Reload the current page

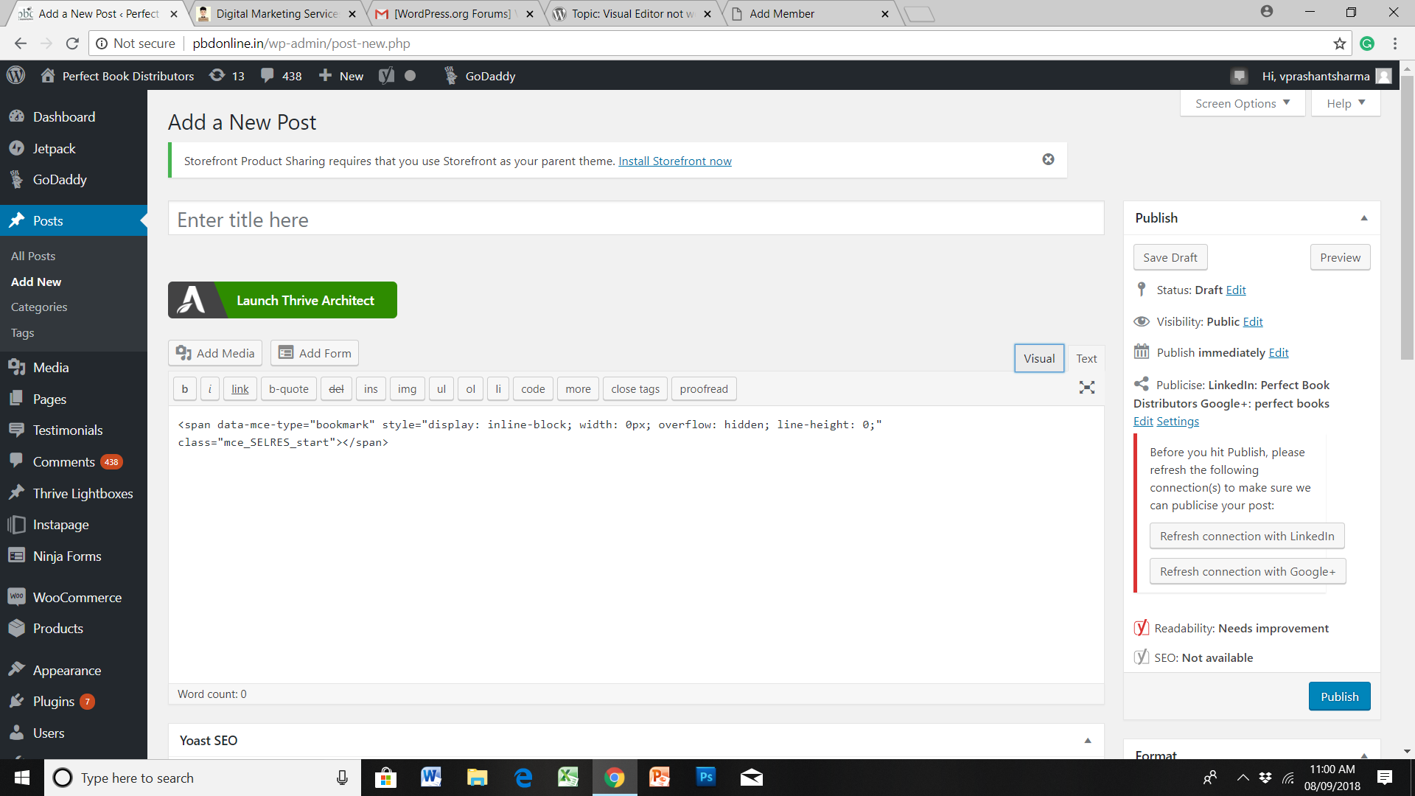click(72, 43)
